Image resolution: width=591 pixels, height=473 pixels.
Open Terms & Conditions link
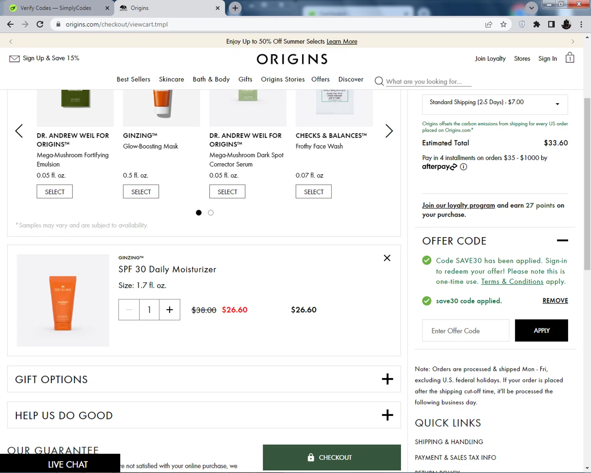click(512, 281)
